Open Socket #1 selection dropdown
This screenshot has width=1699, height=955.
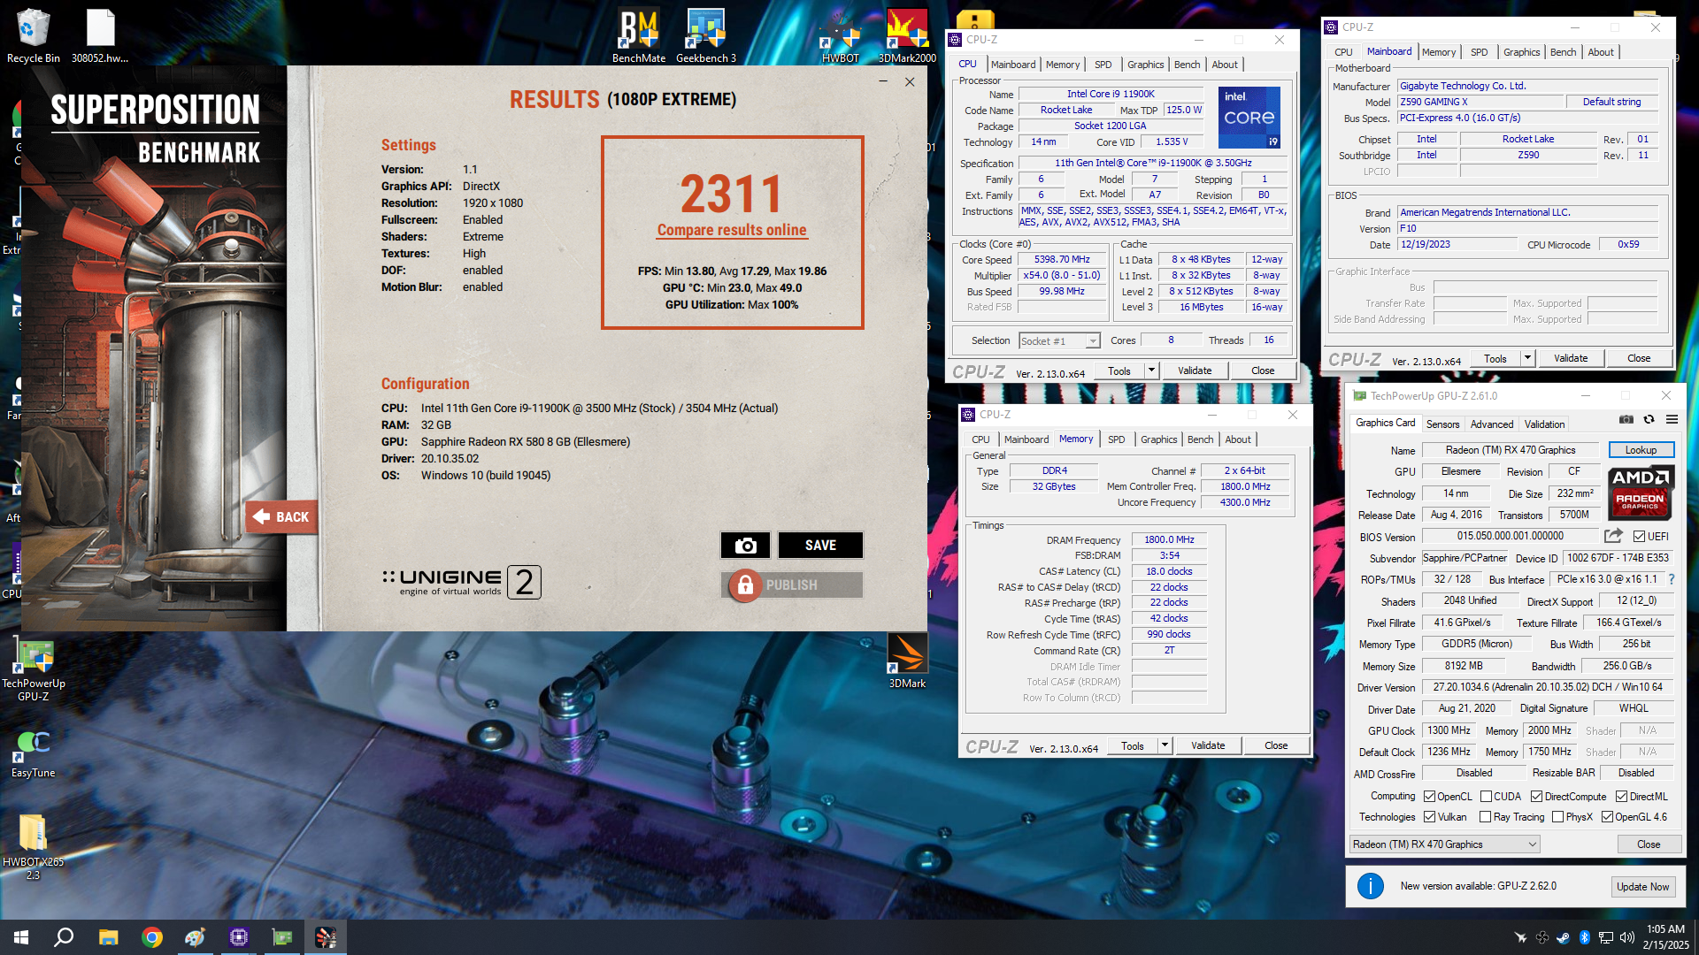[x=1058, y=340]
